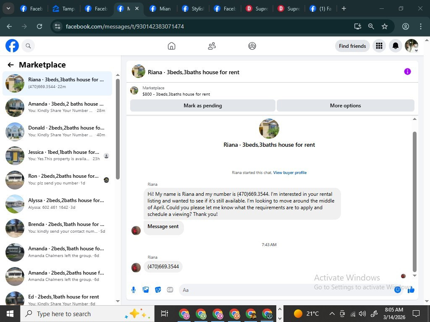Open the site information icon in address bar

click(57, 26)
